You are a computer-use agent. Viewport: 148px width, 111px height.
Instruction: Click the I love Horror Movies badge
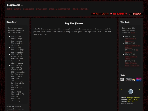(x=100, y=14)
